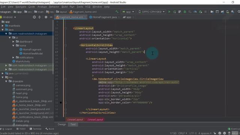The image size is (240, 135).
Task: Click the grey Stop square icon
Action: click(x=205, y=12)
